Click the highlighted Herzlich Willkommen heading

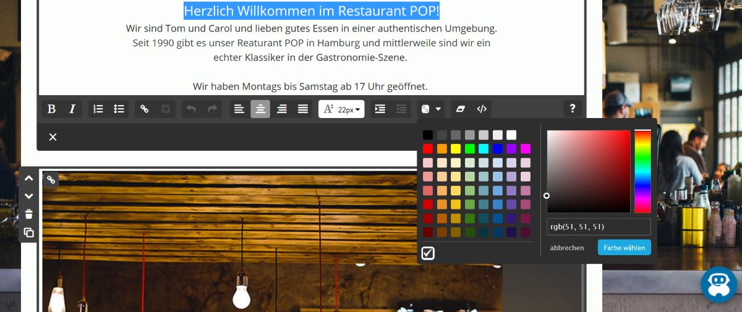tap(312, 11)
